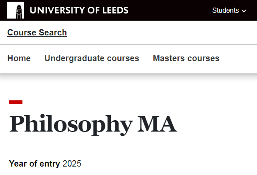
Task: Click the word Students in the header
Action: pos(226,10)
